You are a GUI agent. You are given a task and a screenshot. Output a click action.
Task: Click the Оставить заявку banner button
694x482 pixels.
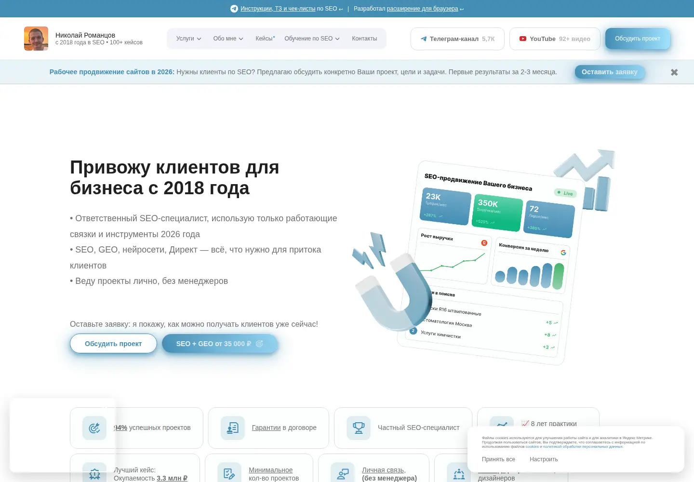[610, 72]
